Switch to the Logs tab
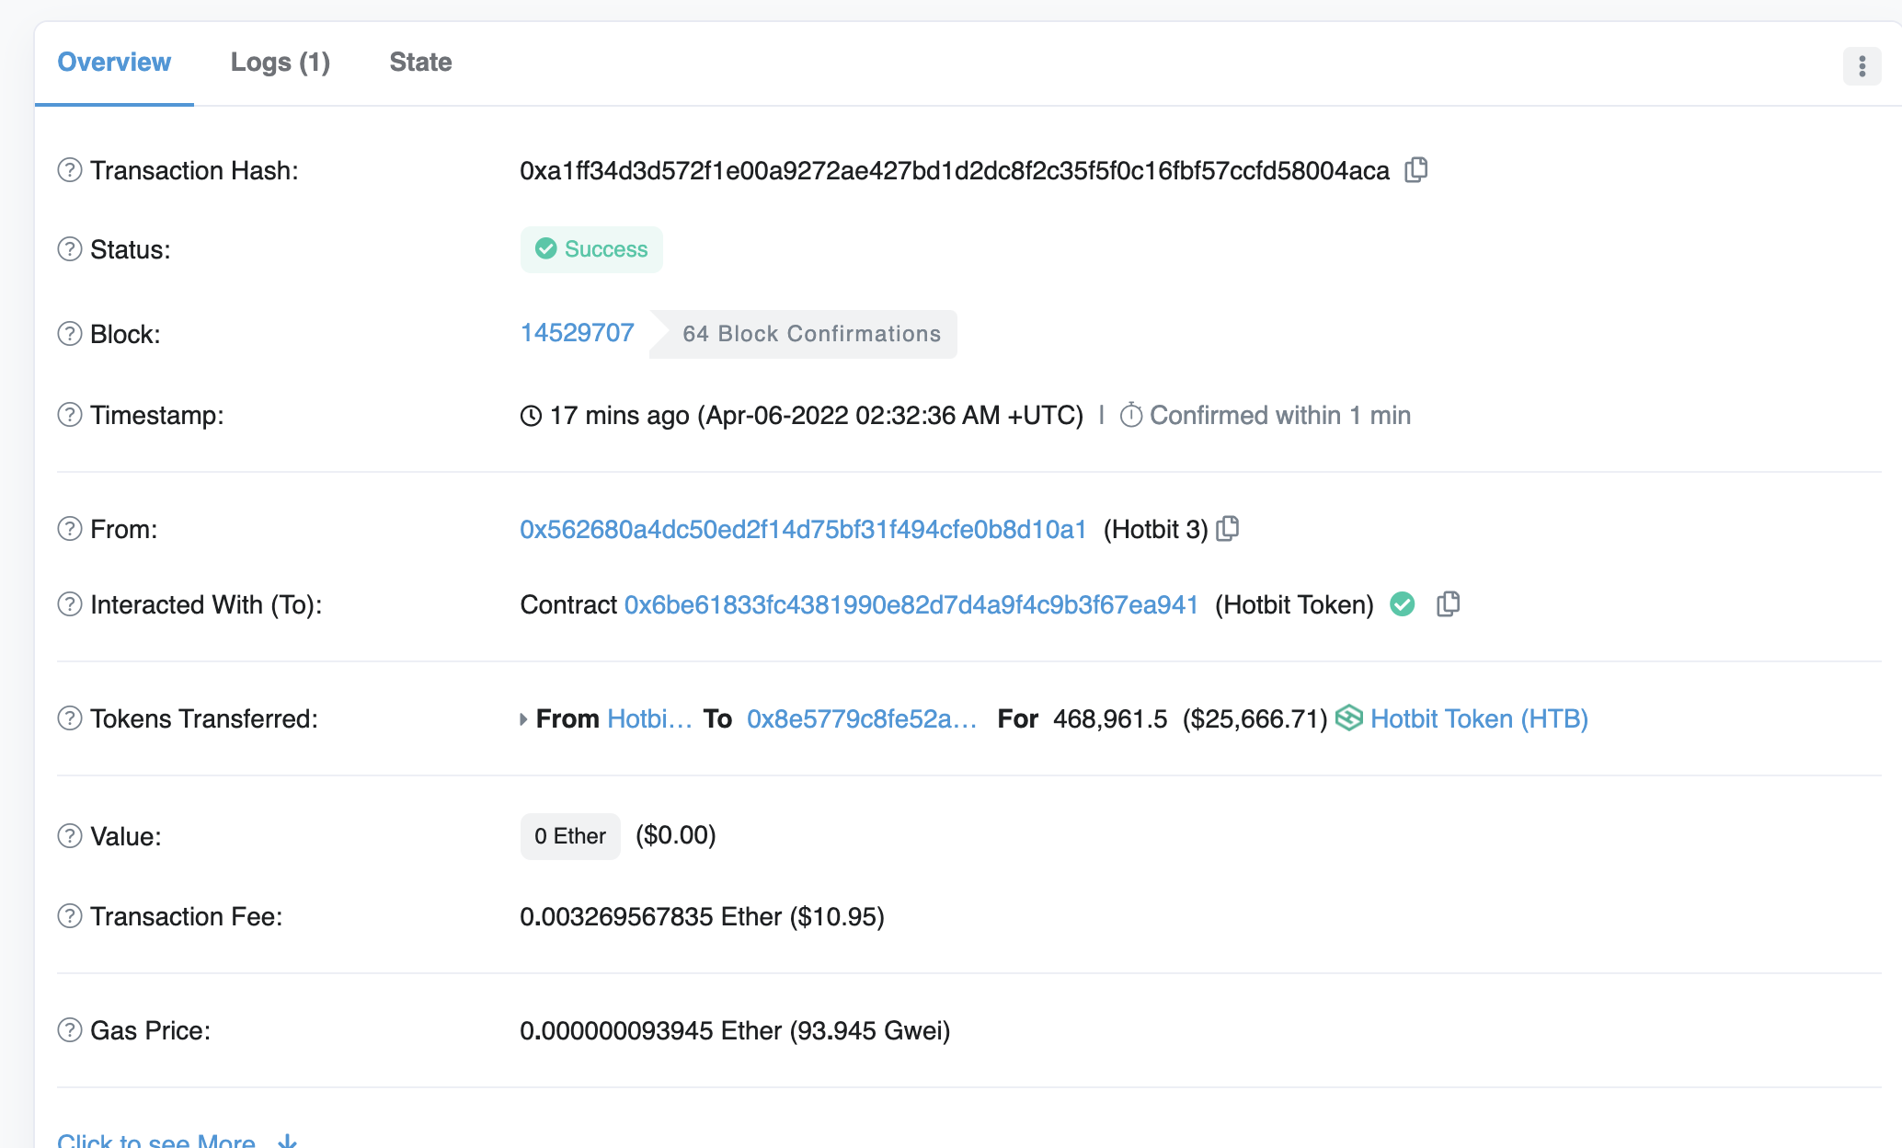Screen dimensions: 1902x1148 tap(281, 62)
